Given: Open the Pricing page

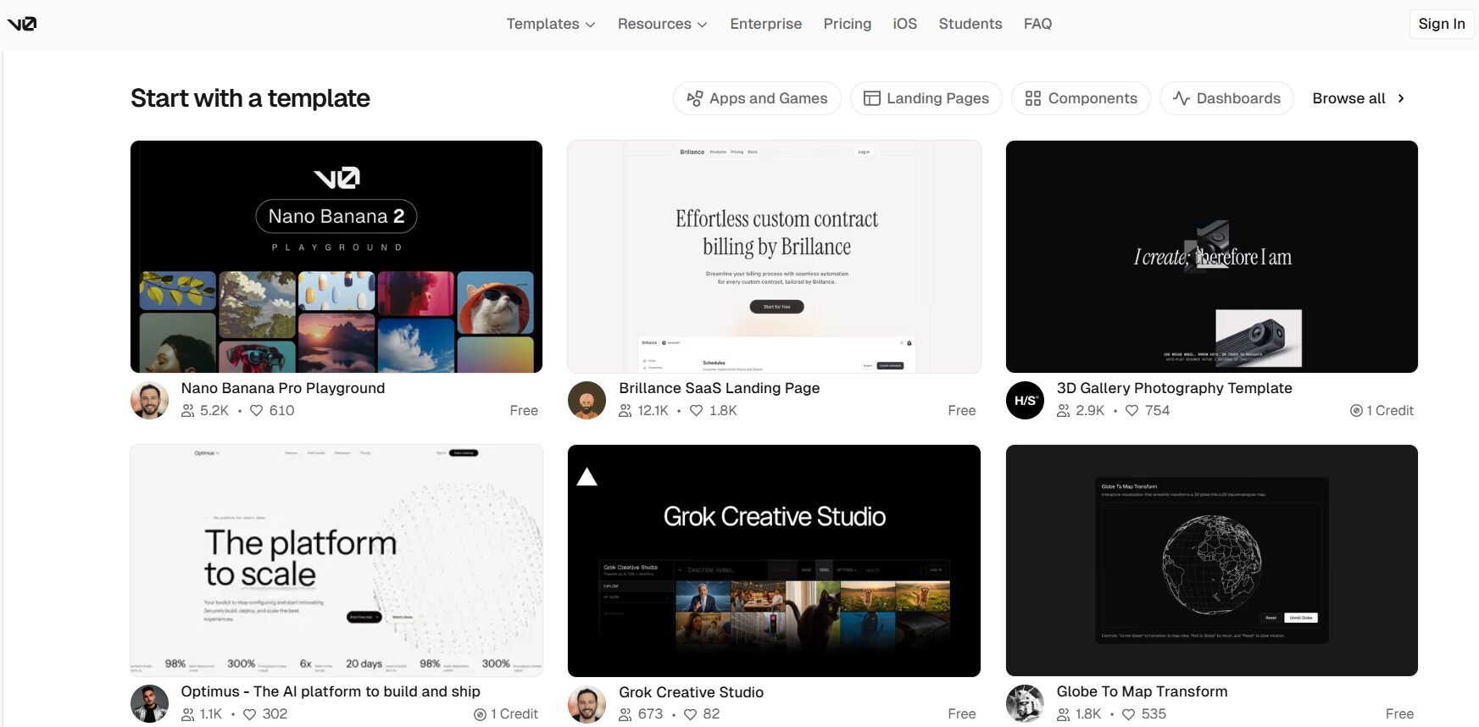Looking at the screenshot, I should pyautogui.click(x=847, y=24).
